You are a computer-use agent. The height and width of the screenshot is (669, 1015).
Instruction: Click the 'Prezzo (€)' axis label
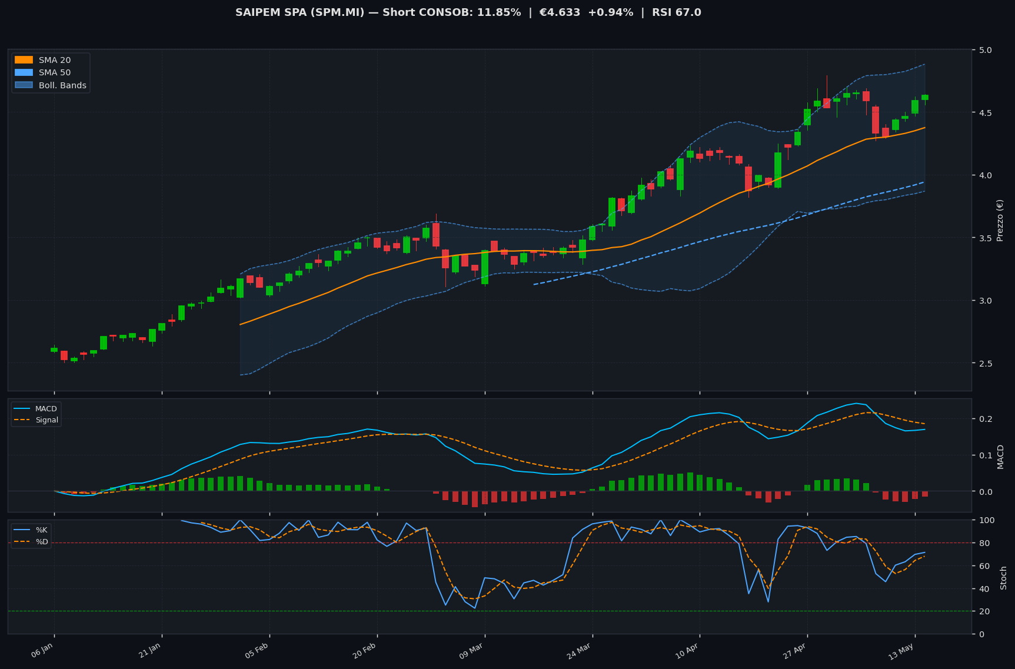[x=1000, y=220]
